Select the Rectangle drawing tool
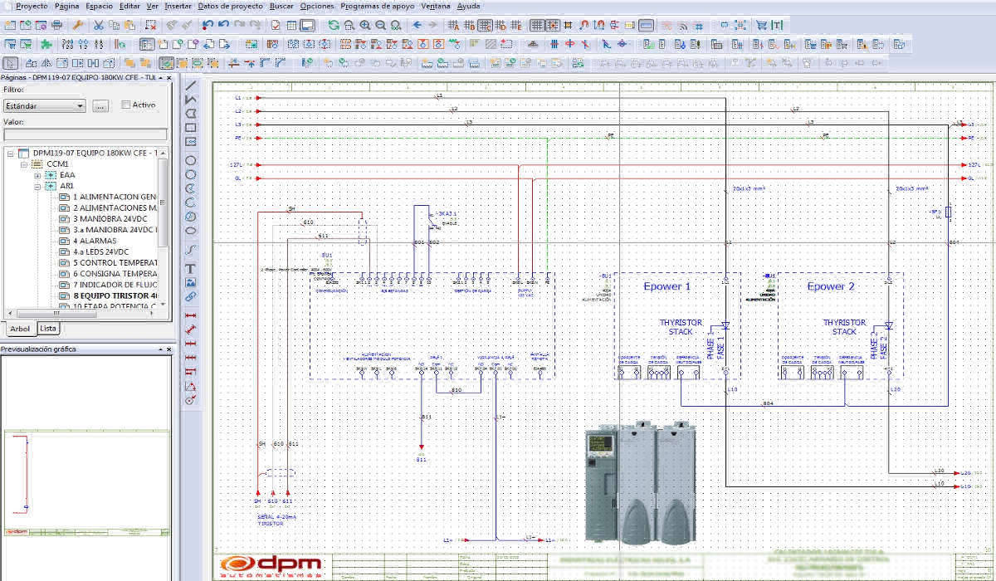Viewport: 996px width, 581px height. [x=191, y=128]
